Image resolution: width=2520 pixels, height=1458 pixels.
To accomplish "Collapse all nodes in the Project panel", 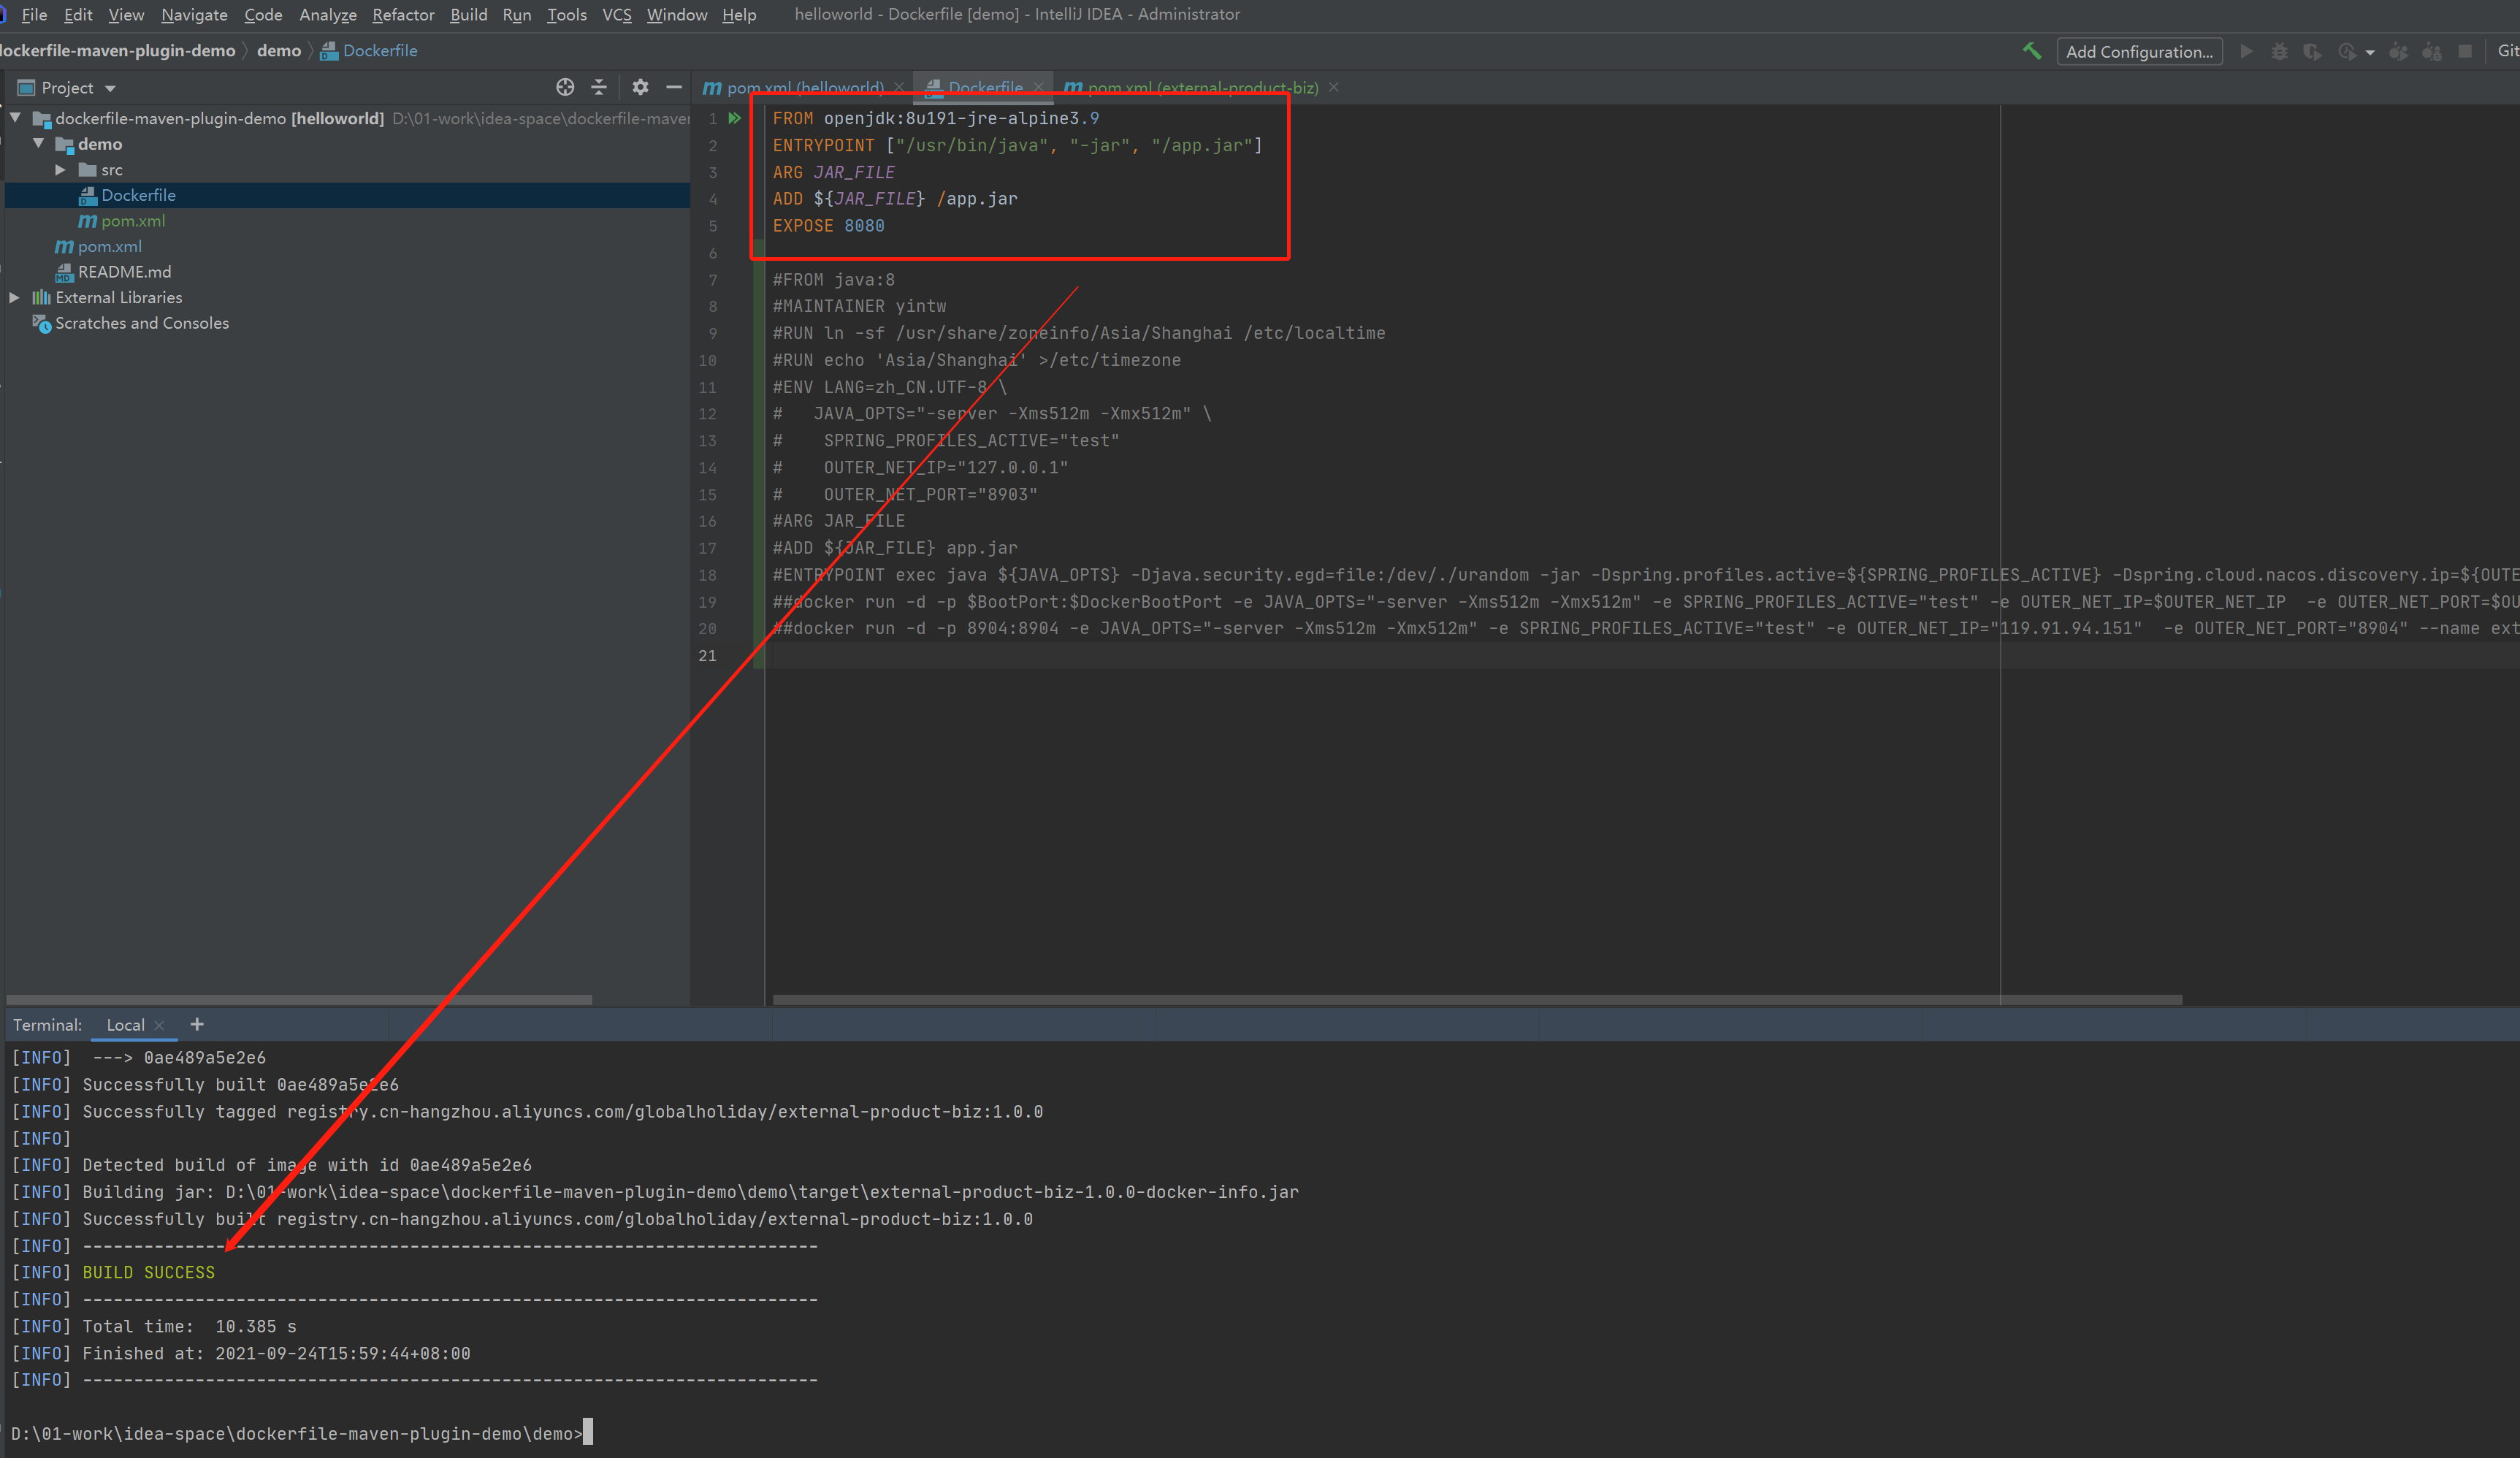I will click(x=598, y=87).
